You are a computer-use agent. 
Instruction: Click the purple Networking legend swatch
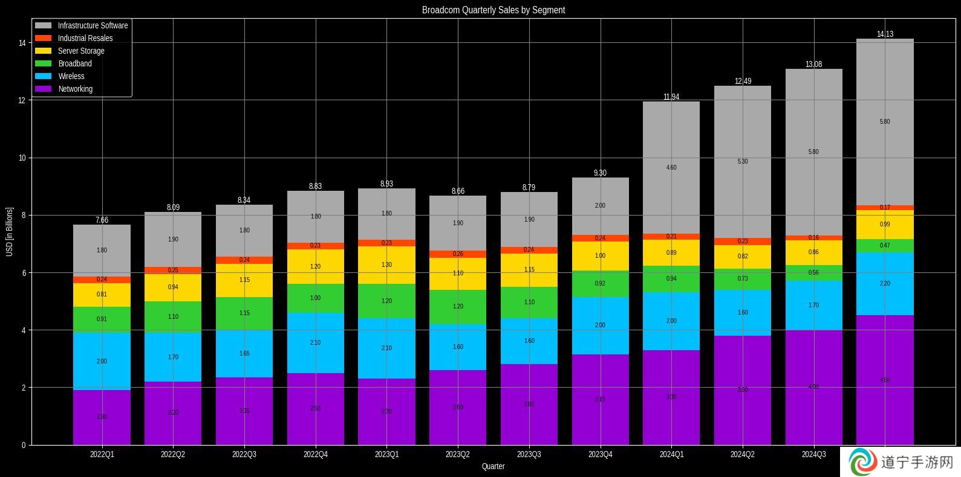pos(43,89)
